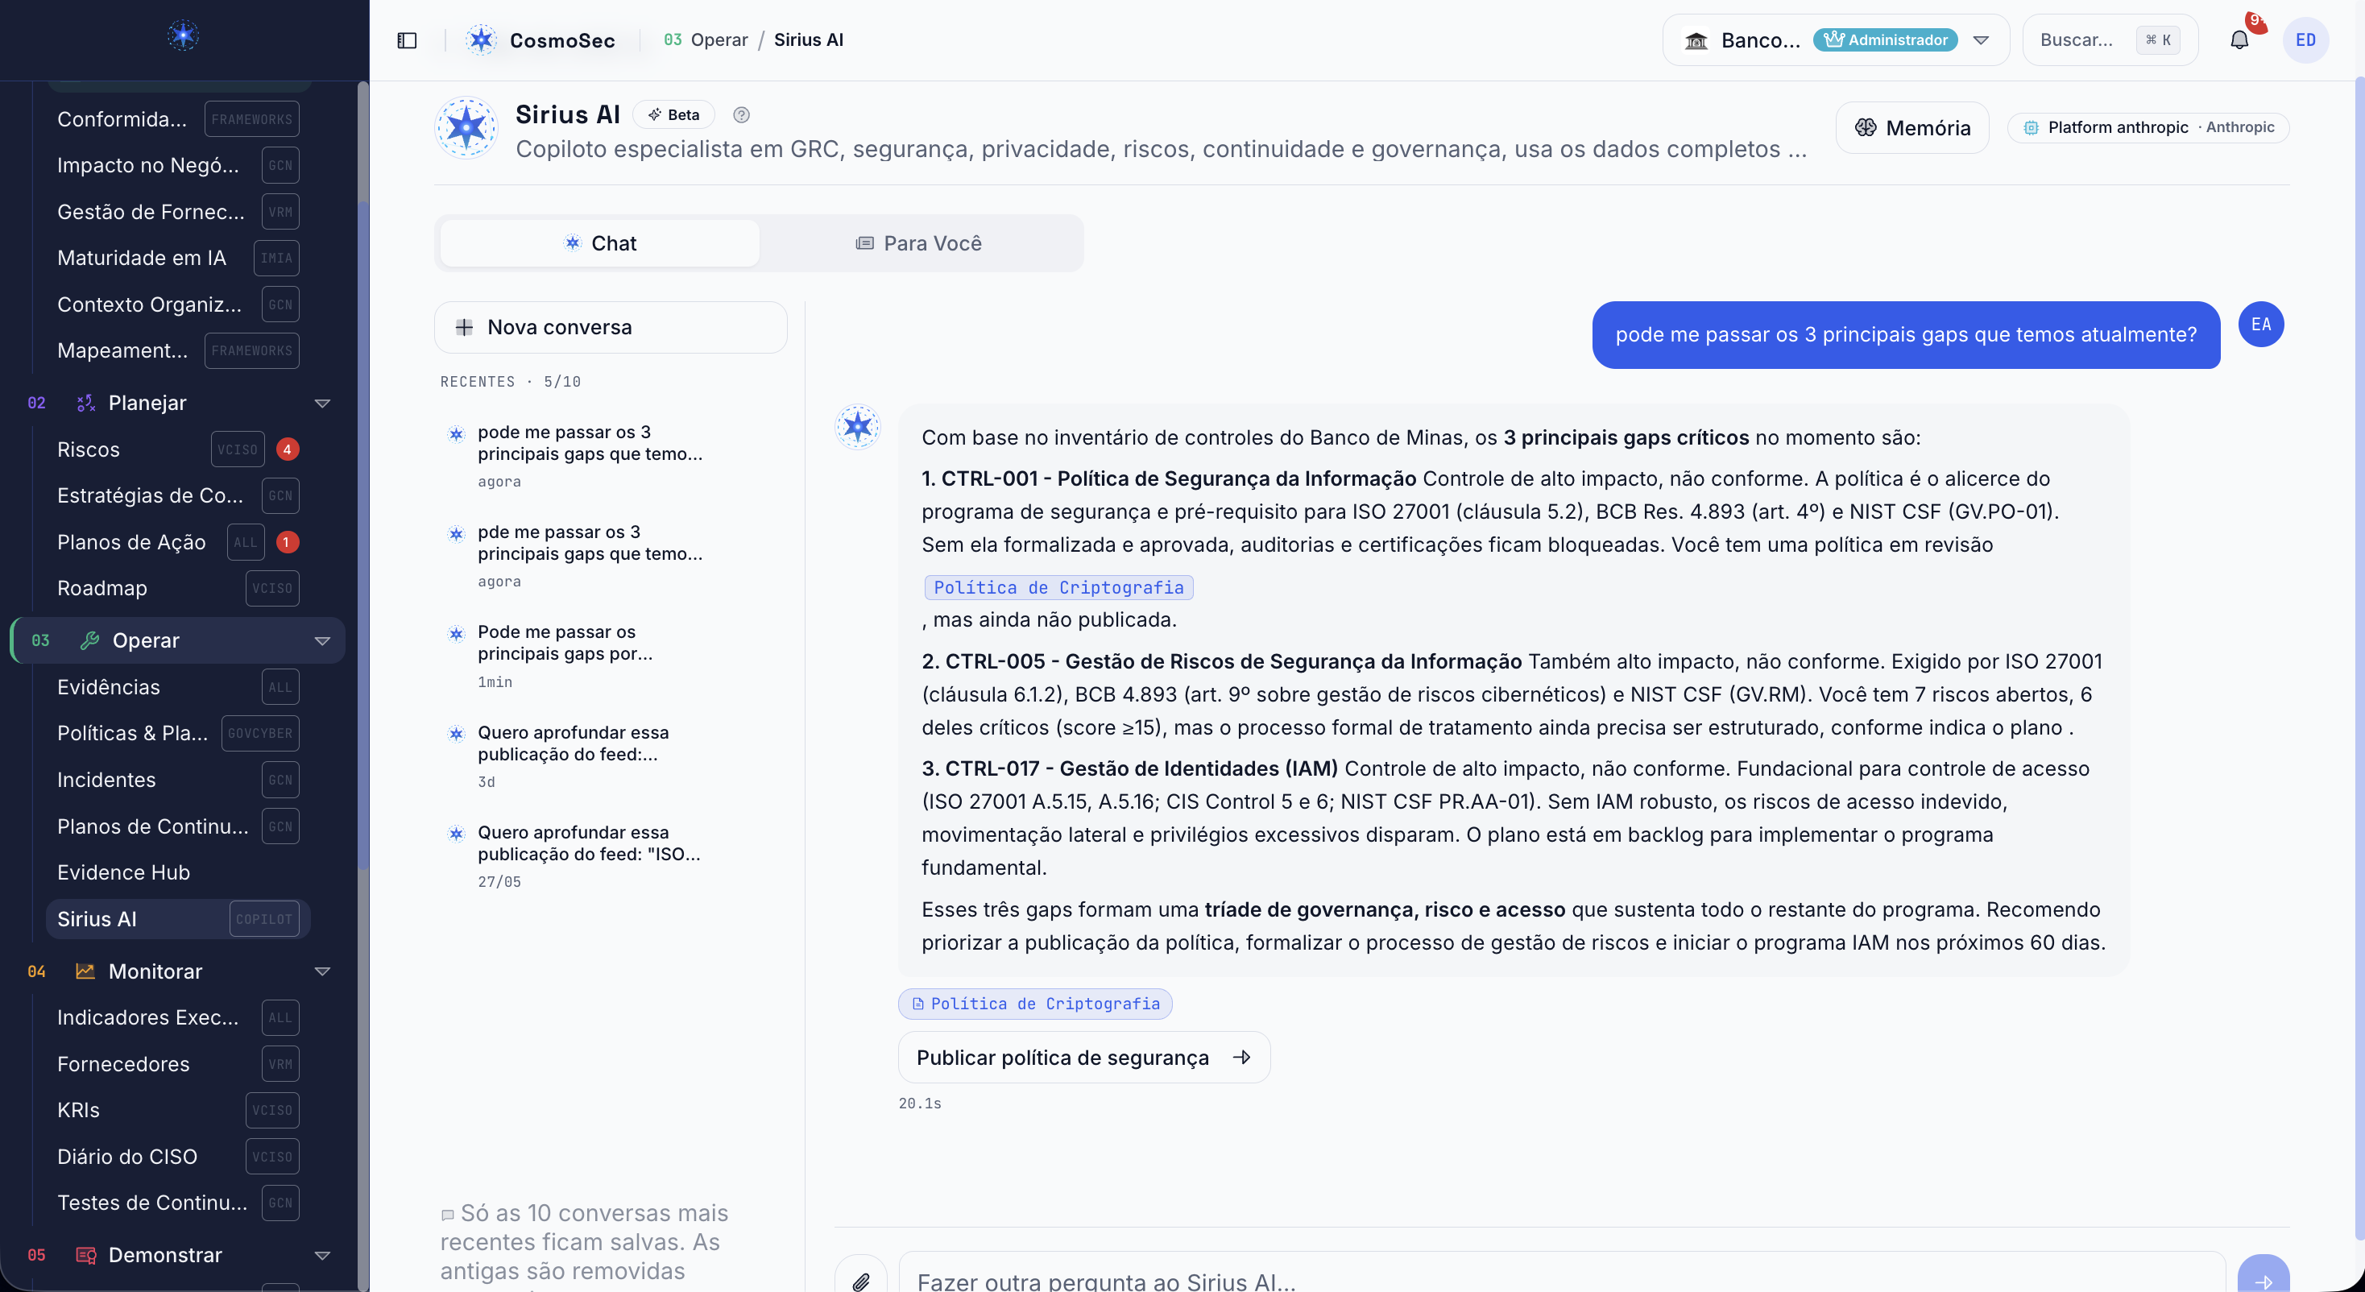Screen dimensions: 2365x1292
Task: Open Gestão de Fornec... in sidebar
Action: click(x=178, y=211)
